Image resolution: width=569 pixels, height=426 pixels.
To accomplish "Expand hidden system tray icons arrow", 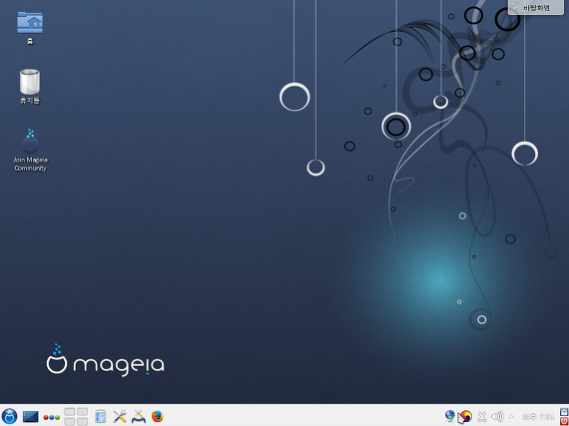I will click(x=511, y=417).
